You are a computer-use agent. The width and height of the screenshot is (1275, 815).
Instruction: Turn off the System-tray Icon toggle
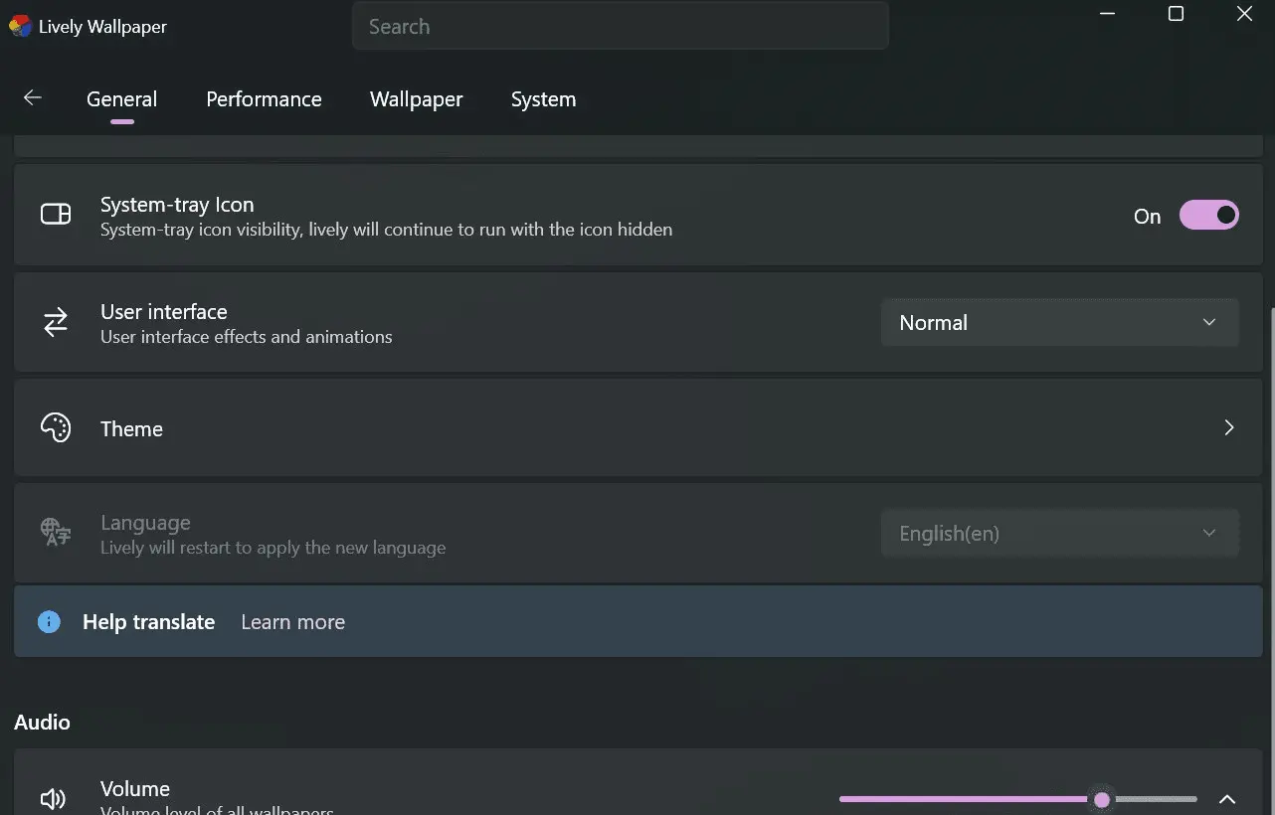1208,216
